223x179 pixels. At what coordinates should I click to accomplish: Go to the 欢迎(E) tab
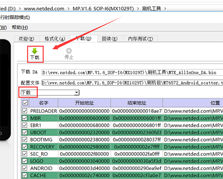click(x=26, y=39)
